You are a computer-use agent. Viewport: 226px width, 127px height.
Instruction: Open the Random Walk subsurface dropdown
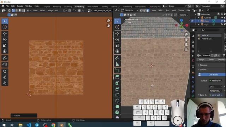tap(216, 91)
